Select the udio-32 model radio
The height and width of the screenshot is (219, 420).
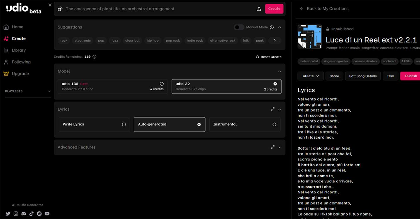tap(275, 84)
